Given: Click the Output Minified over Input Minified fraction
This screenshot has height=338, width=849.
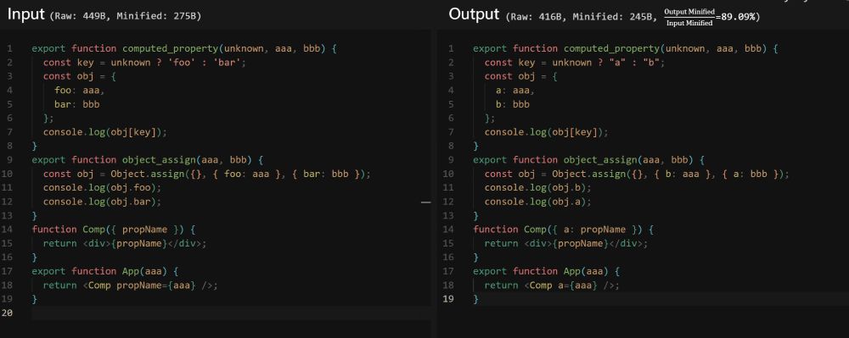Looking at the screenshot, I should pyautogui.click(x=689, y=17).
